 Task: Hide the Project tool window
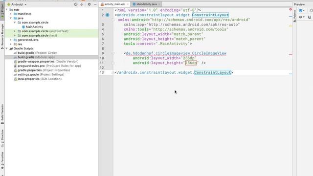coord(95,4)
